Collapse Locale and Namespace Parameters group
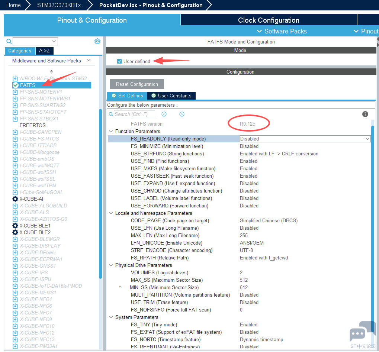This screenshot has width=379, height=352. coord(111,213)
